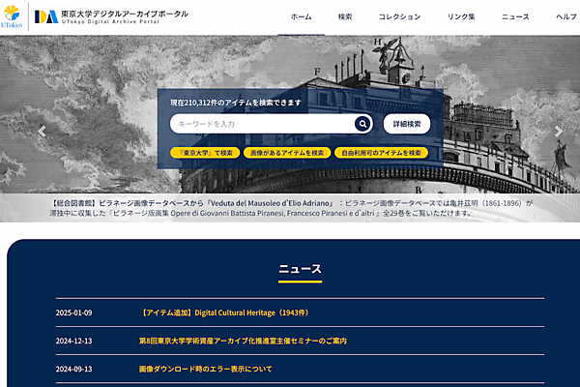Click 画像があるアイテムを検索 button
Viewport: 580px width, 387px height.
click(287, 153)
